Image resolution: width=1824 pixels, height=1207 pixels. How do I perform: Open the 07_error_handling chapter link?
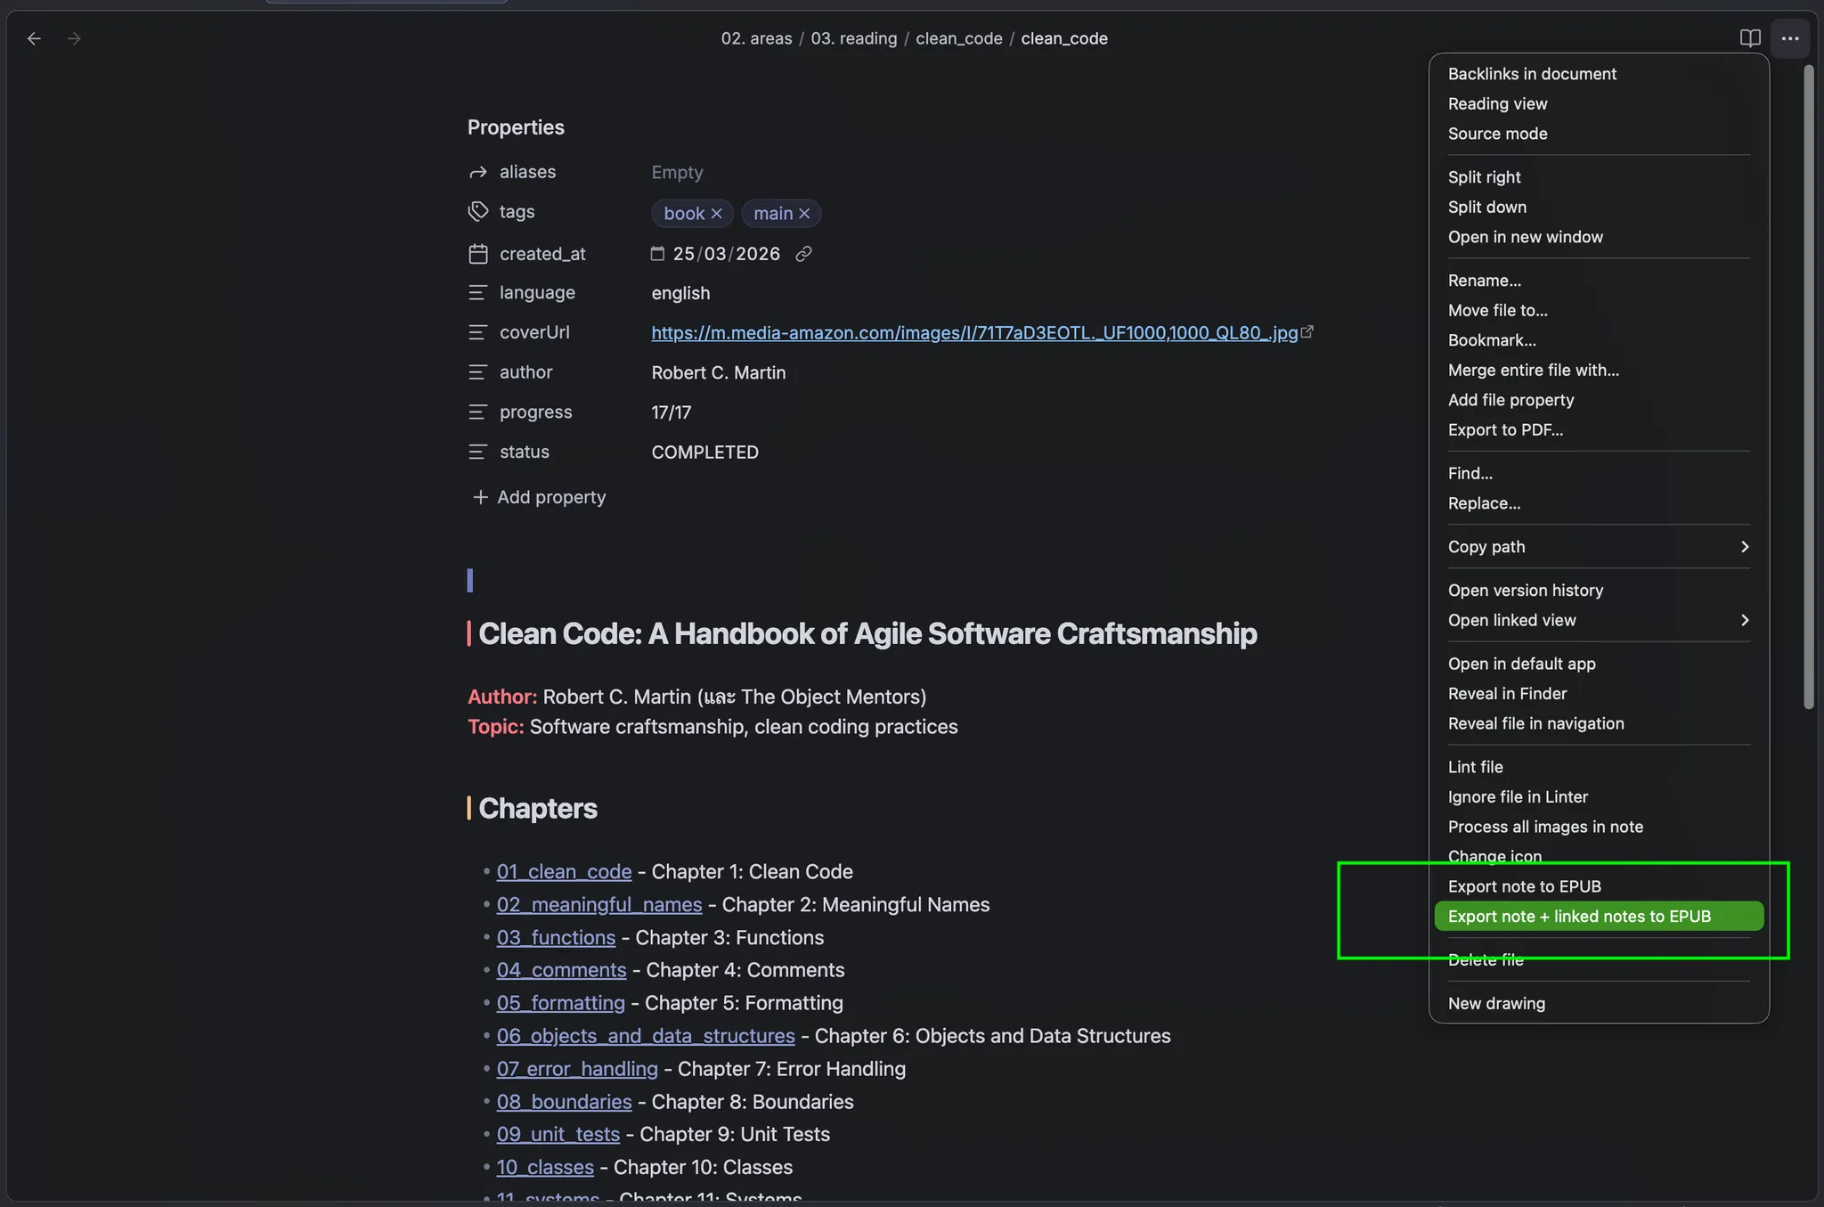(x=577, y=1069)
